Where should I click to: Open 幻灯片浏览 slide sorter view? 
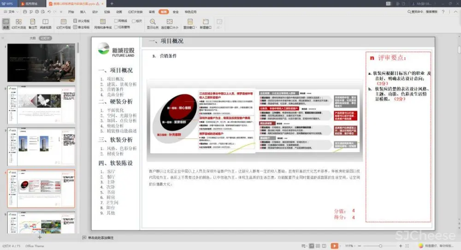click(18, 24)
